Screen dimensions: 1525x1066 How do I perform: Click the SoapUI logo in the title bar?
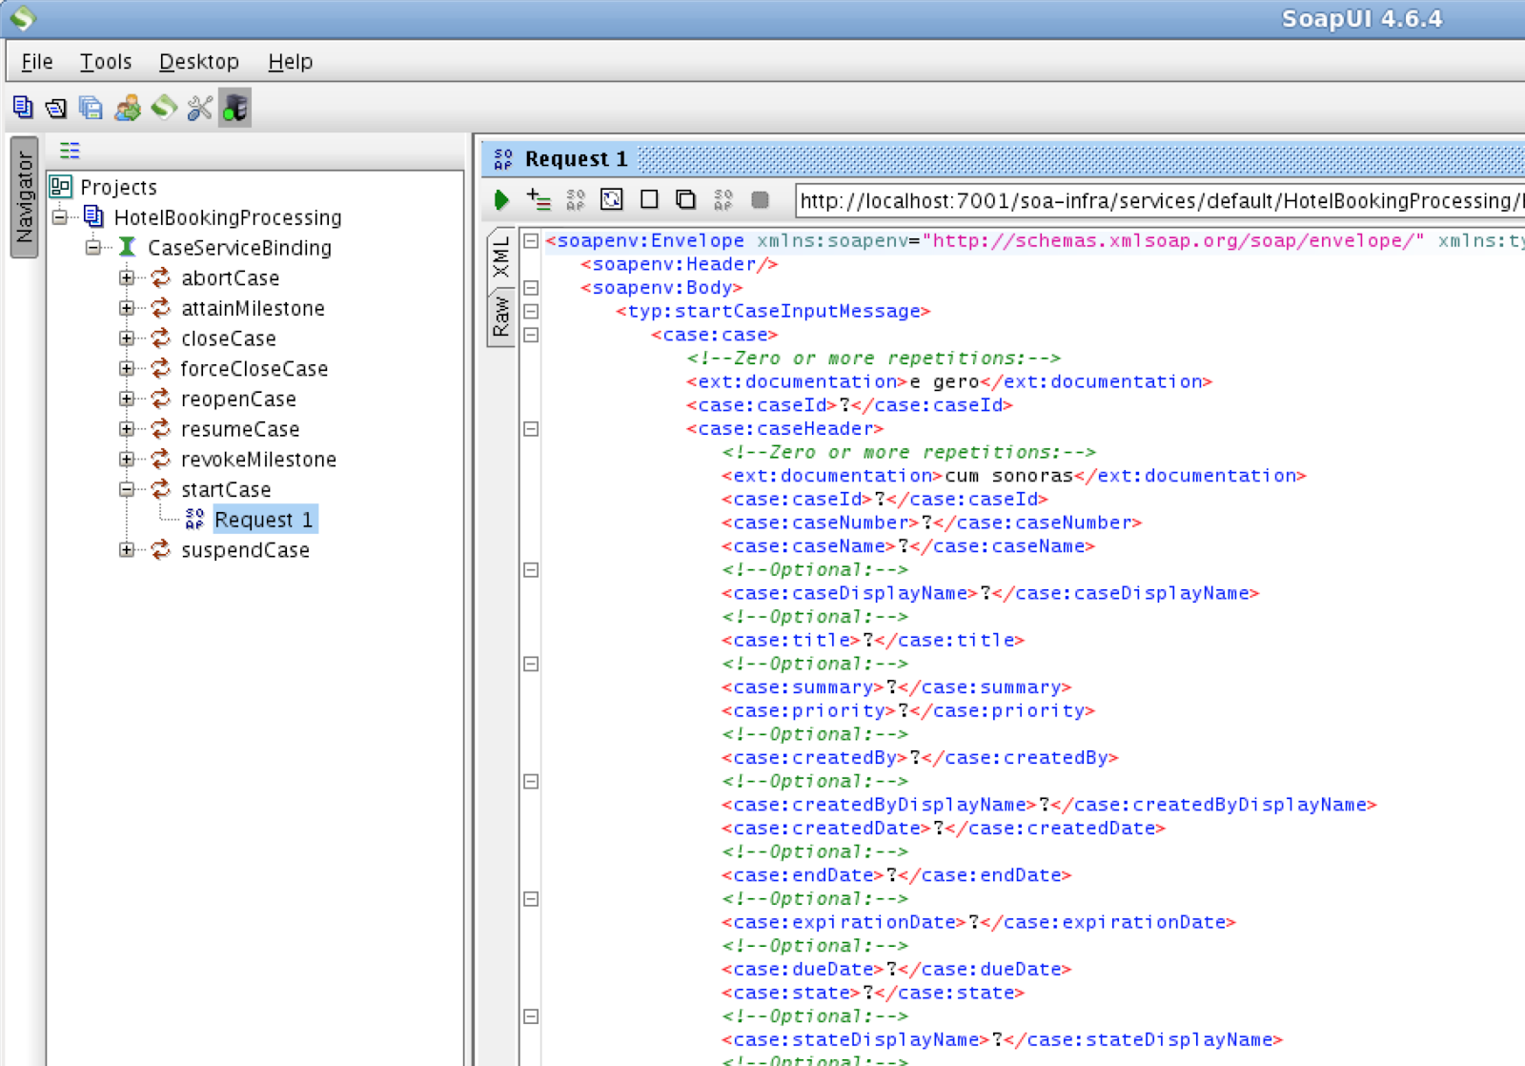click(22, 17)
